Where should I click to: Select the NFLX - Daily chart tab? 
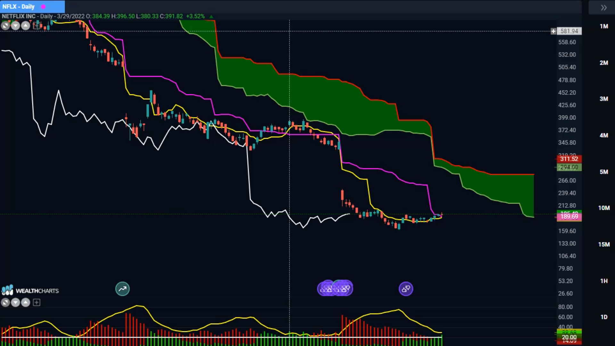[32, 6]
